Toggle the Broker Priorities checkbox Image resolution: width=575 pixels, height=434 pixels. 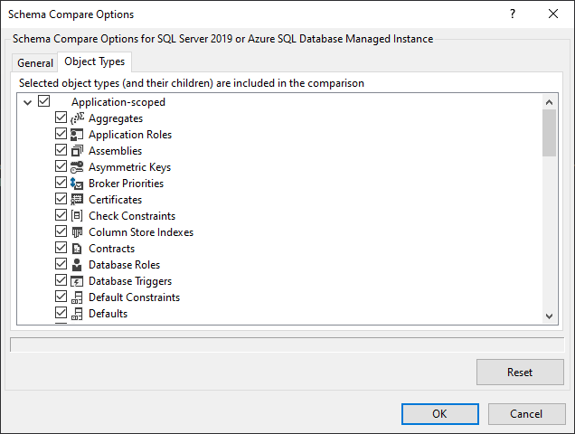pyautogui.click(x=61, y=183)
